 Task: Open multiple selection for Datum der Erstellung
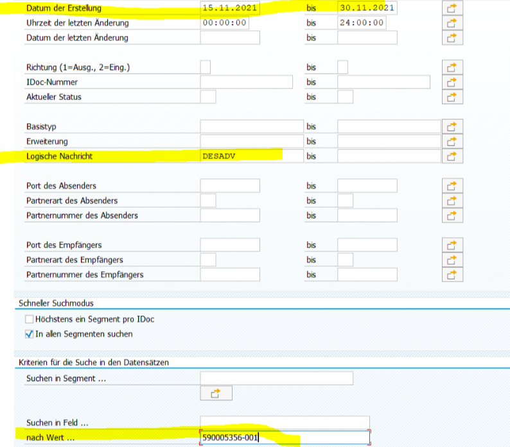pos(452,8)
